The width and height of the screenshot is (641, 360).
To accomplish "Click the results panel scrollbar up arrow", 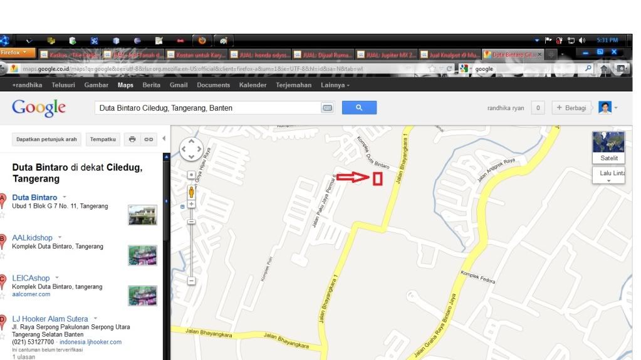I will pyautogui.click(x=167, y=157).
